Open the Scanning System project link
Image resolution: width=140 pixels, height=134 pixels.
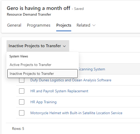click(x=92, y=69)
